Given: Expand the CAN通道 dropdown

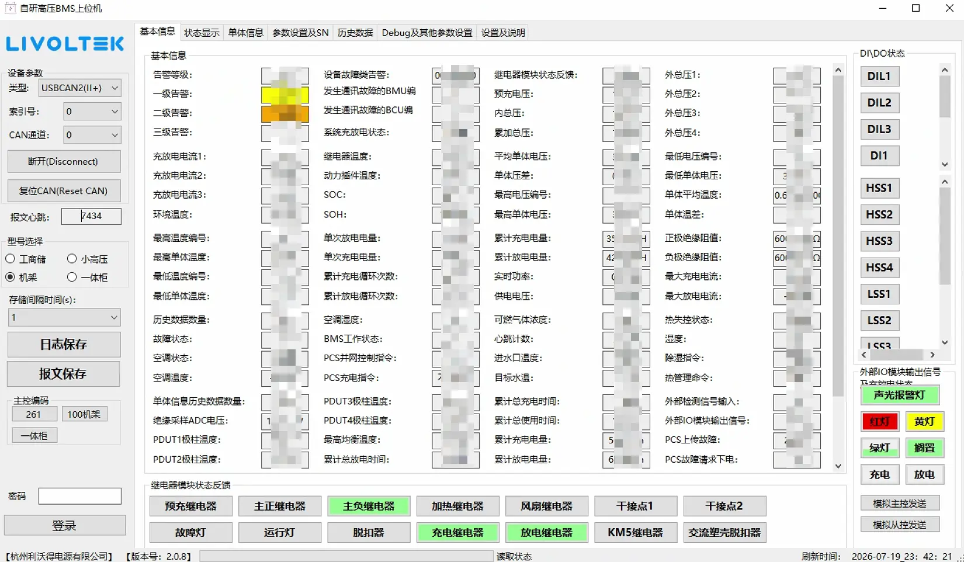Looking at the screenshot, I should [x=92, y=135].
